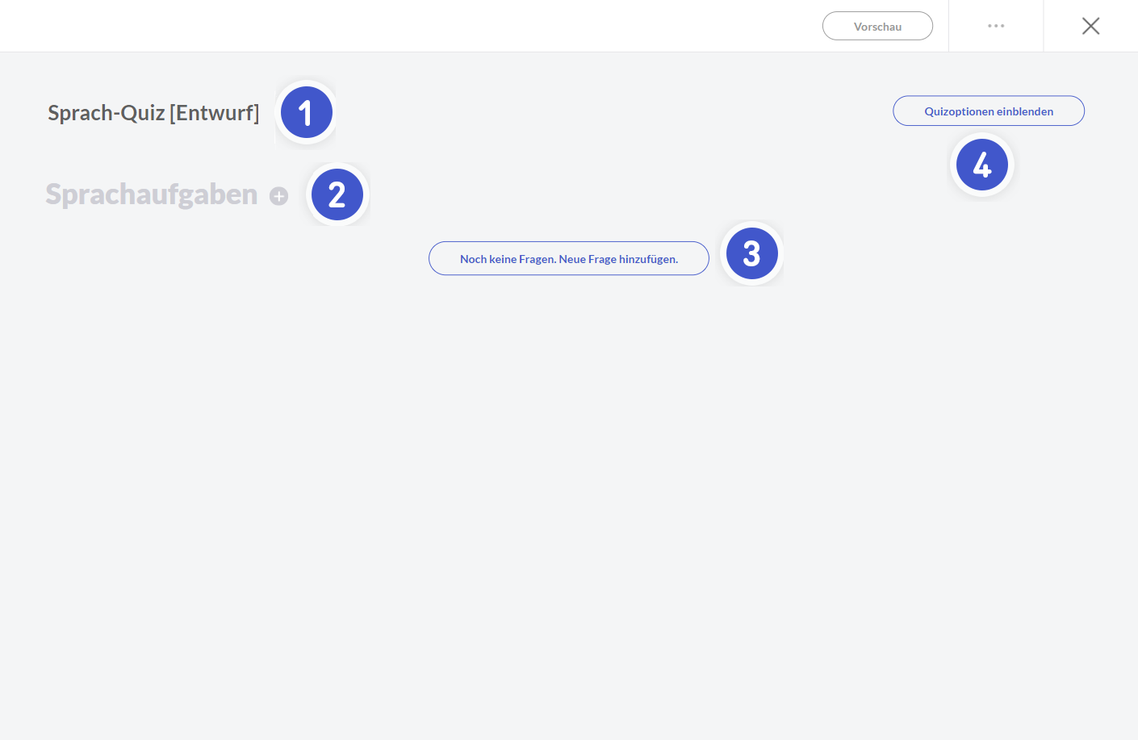Click the word Sprach-Quiz in the title

coord(106,113)
